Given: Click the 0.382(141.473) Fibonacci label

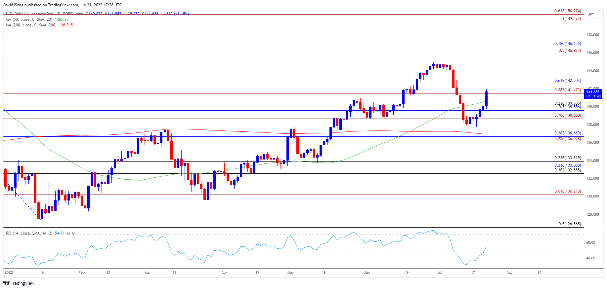Looking at the screenshot, I should click(568, 90).
